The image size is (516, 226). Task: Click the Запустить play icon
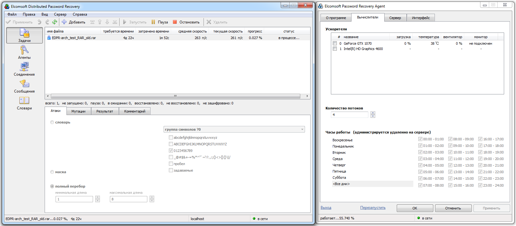(125, 22)
